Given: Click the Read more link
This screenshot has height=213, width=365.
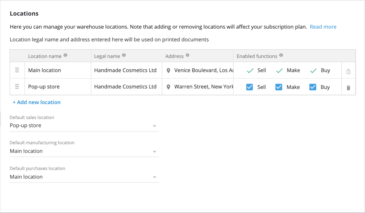Looking at the screenshot, I should pyautogui.click(x=323, y=27).
